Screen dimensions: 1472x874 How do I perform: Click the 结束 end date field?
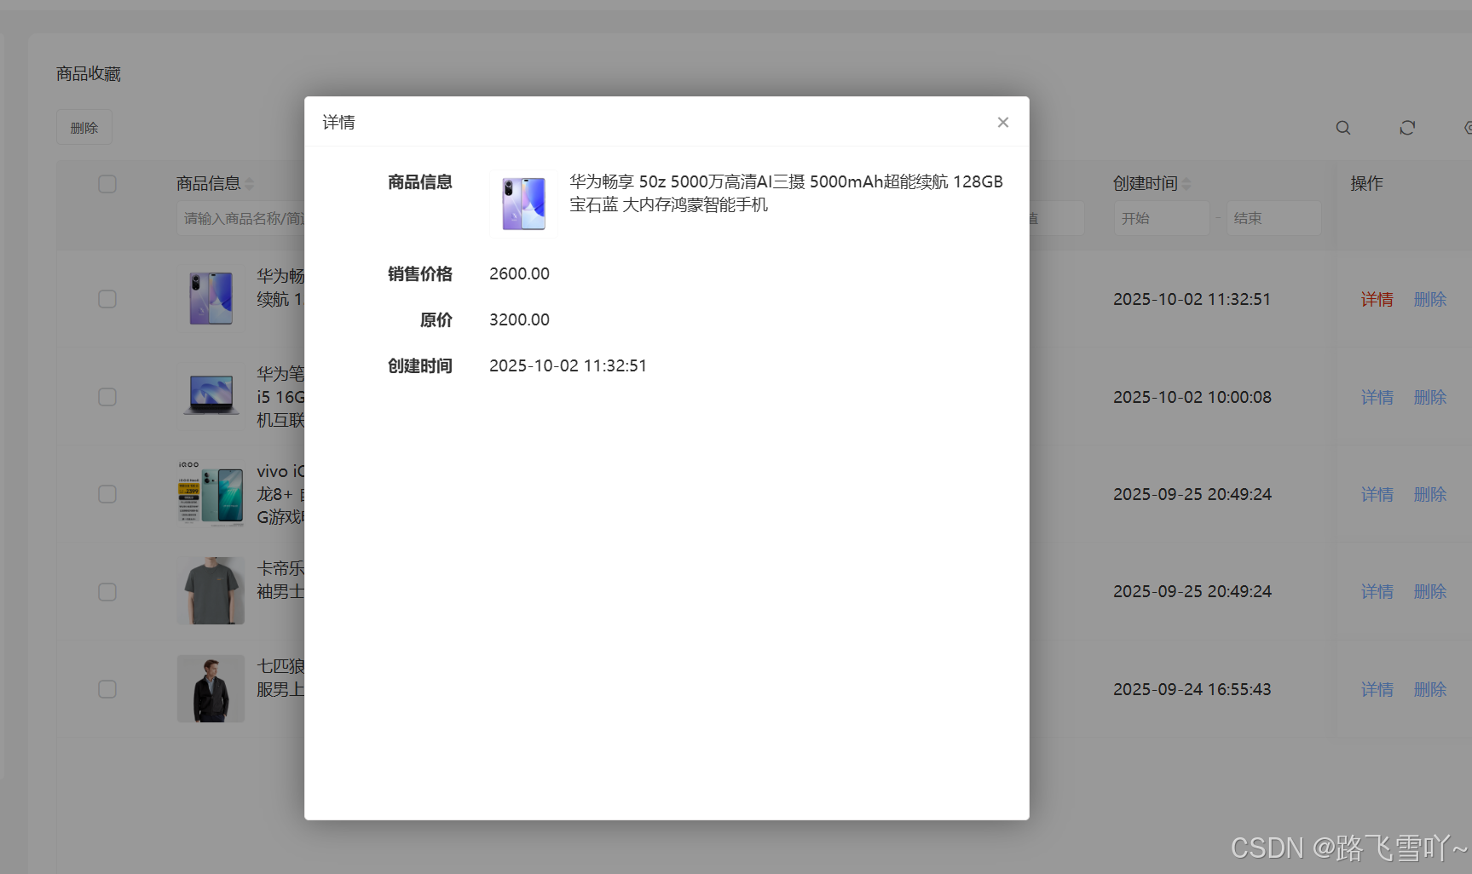click(1273, 218)
